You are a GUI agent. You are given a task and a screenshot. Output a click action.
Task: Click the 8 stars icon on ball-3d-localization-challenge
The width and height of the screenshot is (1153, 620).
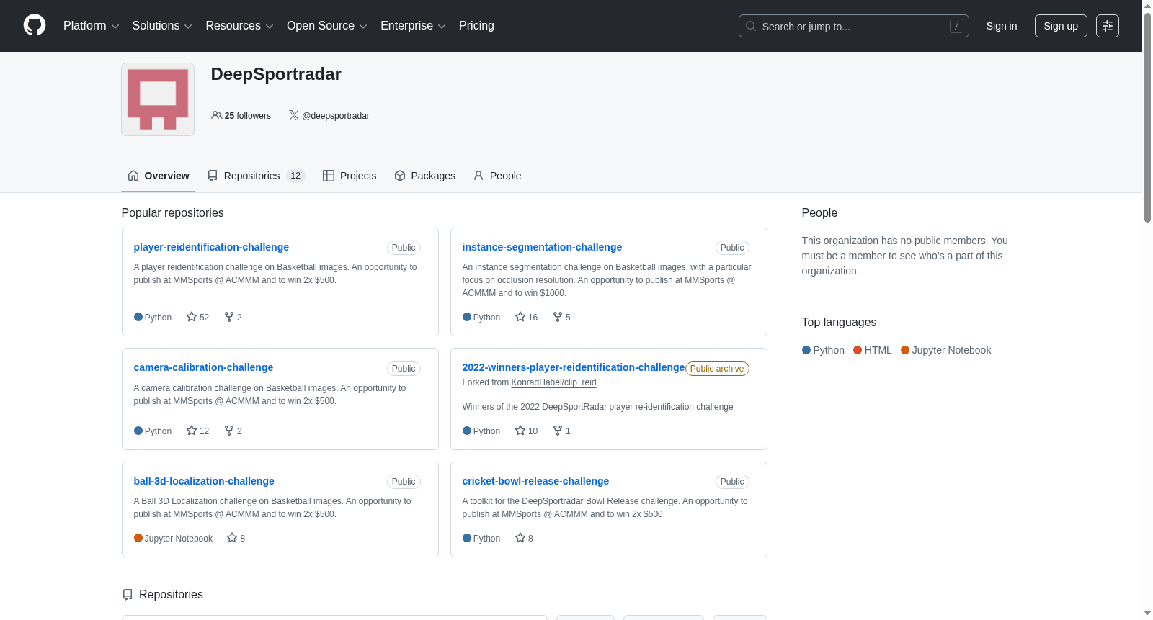pyautogui.click(x=232, y=538)
